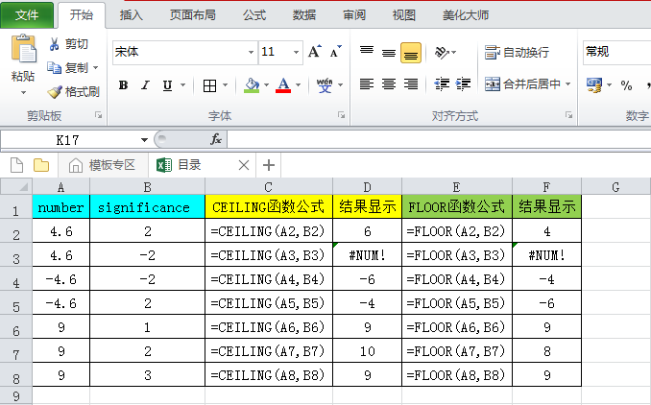Open the 公式 ribbon tab

click(254, 15)
